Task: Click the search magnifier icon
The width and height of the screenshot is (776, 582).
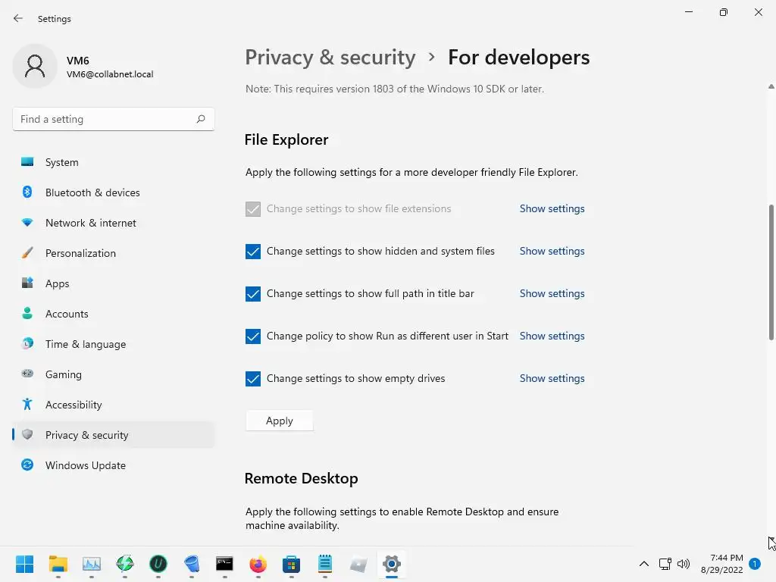Action: [201, 119]
